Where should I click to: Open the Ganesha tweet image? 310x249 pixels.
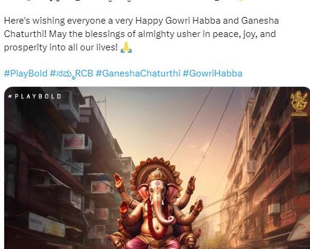point(157,168)
